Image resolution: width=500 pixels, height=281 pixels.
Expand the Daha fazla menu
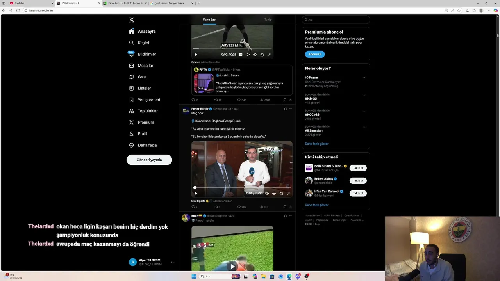pyautogui.click(x=143, y=145)
